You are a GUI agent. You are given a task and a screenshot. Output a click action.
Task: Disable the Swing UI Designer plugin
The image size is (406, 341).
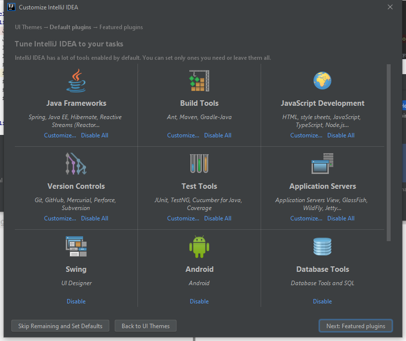click(76, 301)
